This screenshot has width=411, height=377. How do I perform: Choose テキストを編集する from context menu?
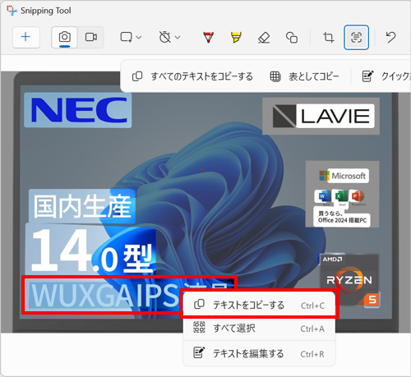259,353
